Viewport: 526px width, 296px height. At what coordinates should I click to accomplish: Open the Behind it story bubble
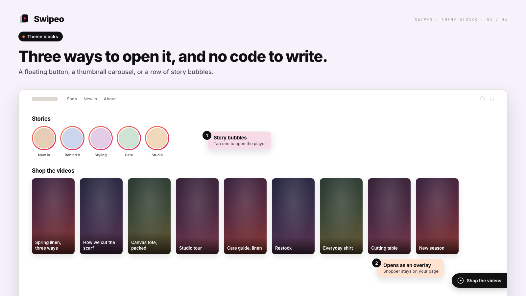pyautogui.click(x=72, y=138)
